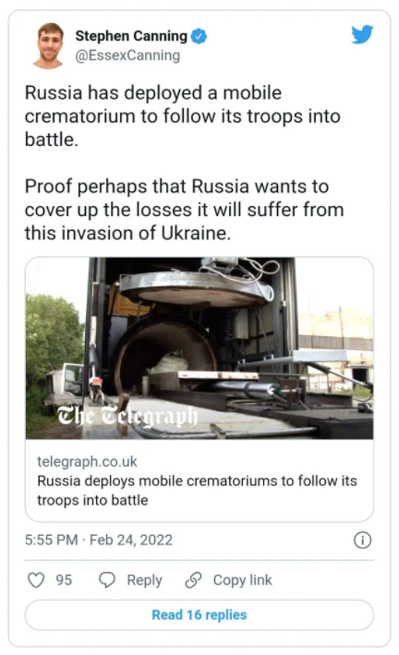The height and width of the screenshot is (655, 399).
Task: Open the mobile crematorium article image
Action: coord(199,348)
